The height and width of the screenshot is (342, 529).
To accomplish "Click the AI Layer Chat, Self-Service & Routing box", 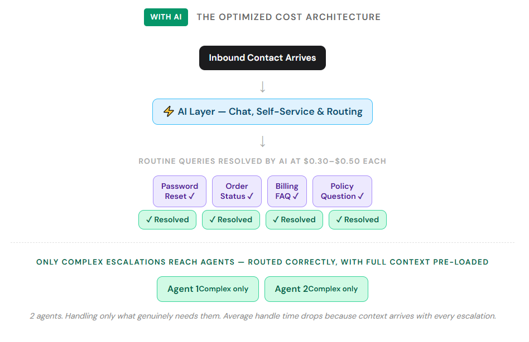I will tap(262, 111).
